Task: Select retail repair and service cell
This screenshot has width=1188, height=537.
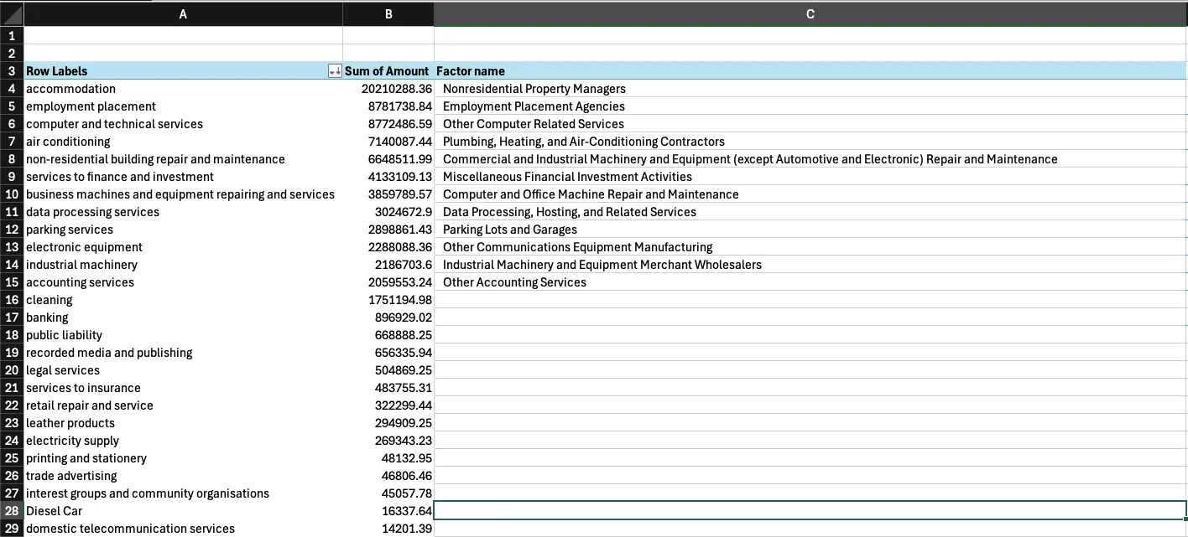Action: tap(183, 405)
